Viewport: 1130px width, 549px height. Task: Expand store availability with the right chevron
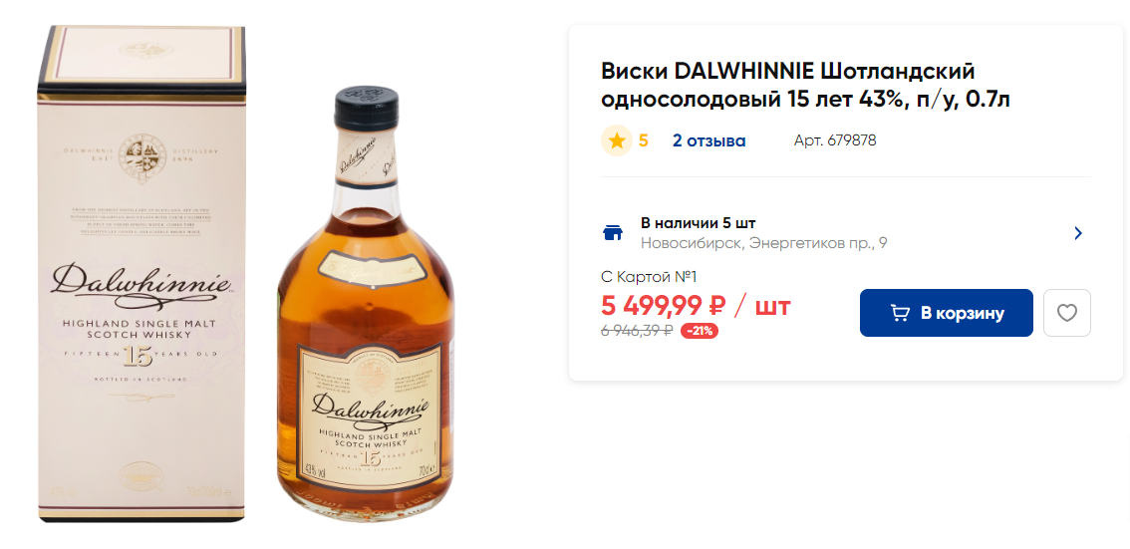click(x=1078, y=233)
